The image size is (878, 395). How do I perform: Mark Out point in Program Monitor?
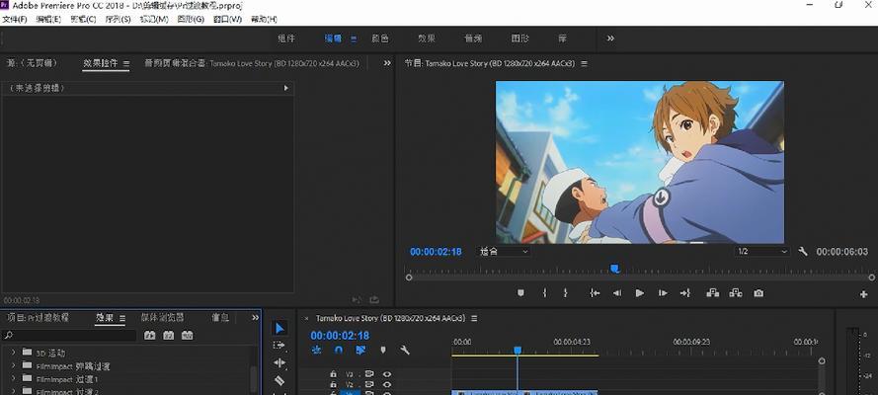[x=566, y=292]
